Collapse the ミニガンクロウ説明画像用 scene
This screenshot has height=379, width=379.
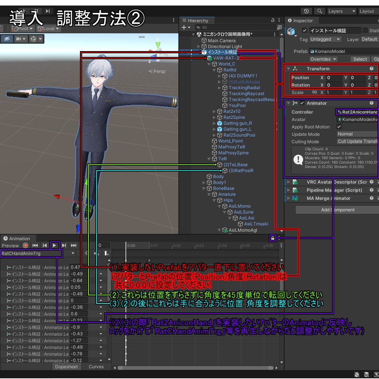click(193, 34)
